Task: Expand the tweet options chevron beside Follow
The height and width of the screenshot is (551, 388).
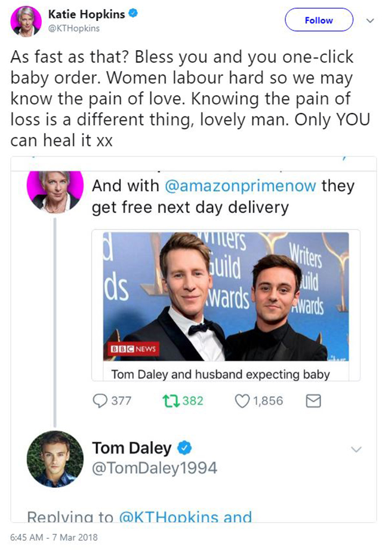Action: (x=370, y=20)
